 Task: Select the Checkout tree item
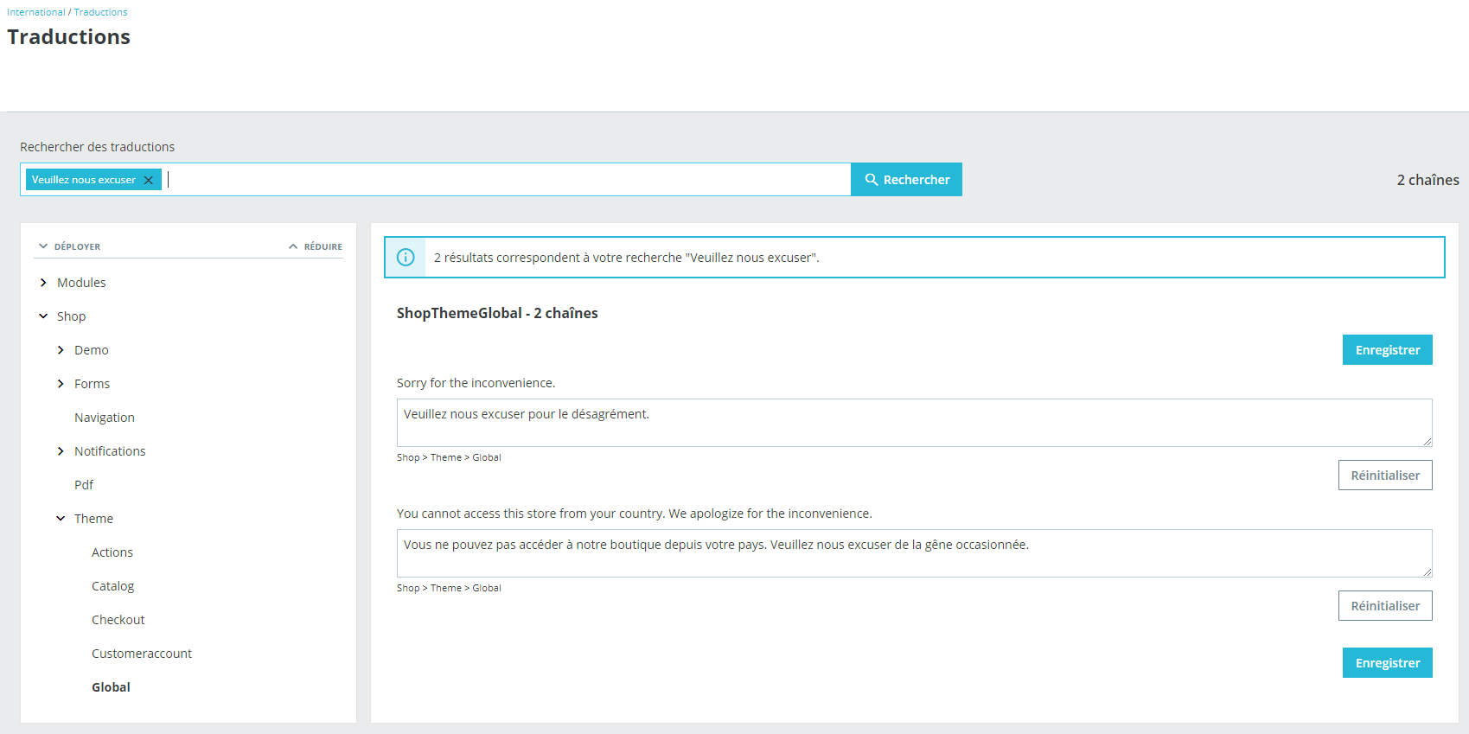click(118, 620)
